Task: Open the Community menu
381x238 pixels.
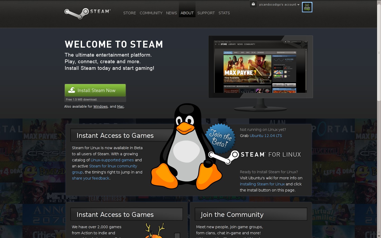Action: [x=151, y=13]
